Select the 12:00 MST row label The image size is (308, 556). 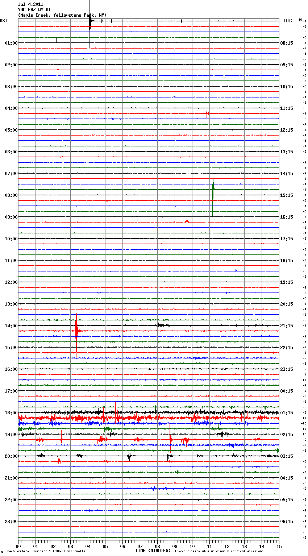pyautogui.click(x=11, y=282)
